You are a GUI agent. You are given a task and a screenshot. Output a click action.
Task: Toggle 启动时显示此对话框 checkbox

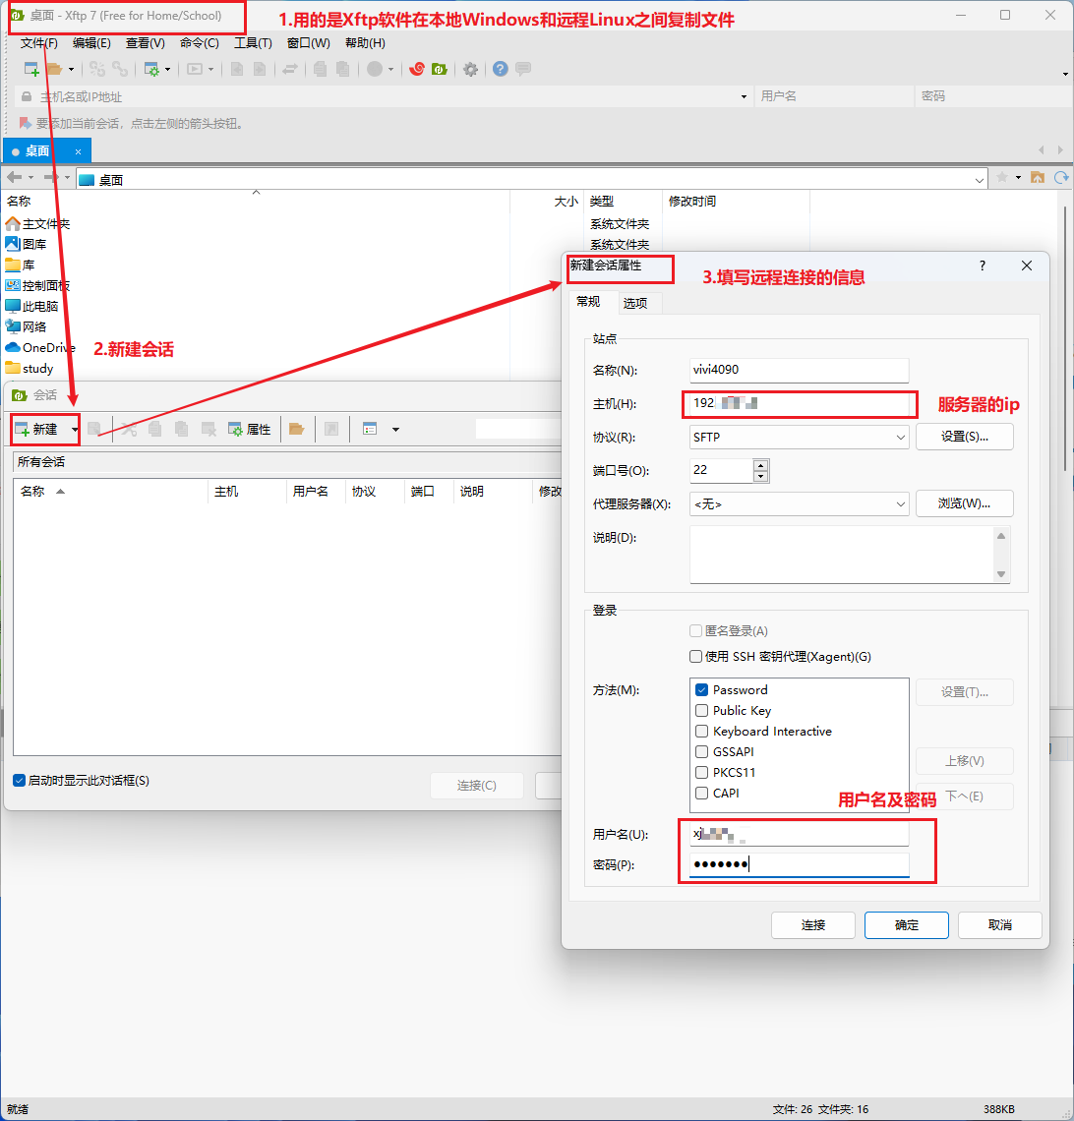tap(20, 781)
